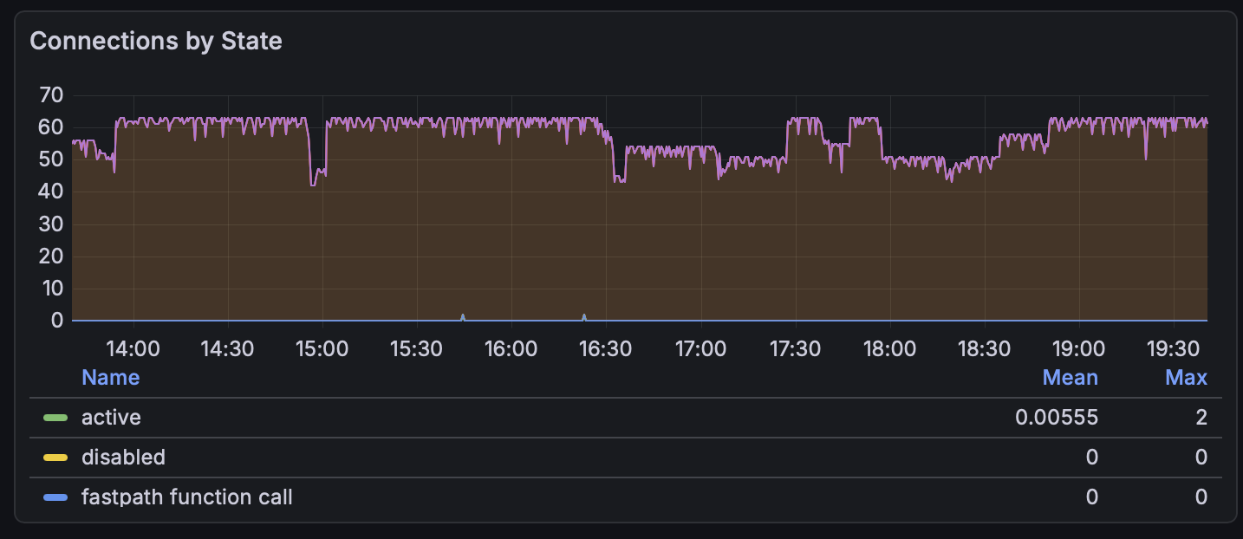Screen dimensions: 1243x539
Task: Toggle the fastpath function call series
Action: pos(186,497)
